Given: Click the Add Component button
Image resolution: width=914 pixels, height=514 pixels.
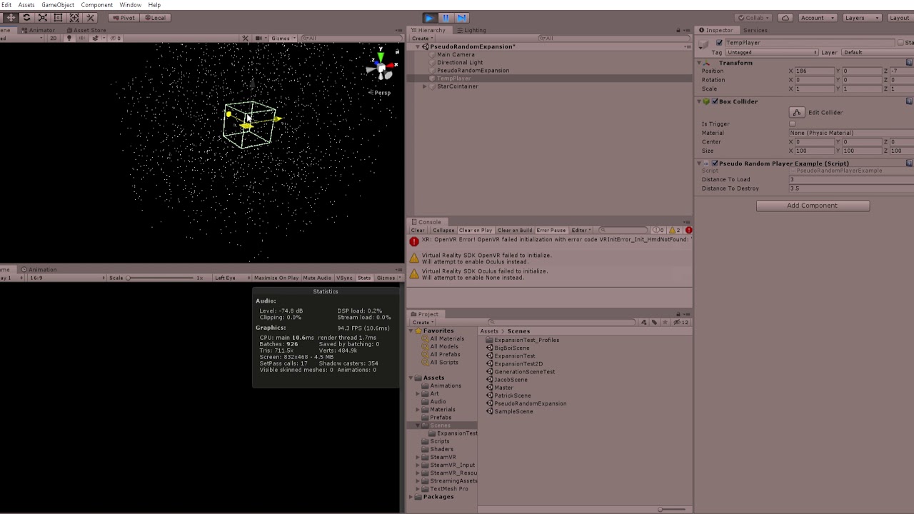Looking at the screenshot, I should (x=813, y=206).
